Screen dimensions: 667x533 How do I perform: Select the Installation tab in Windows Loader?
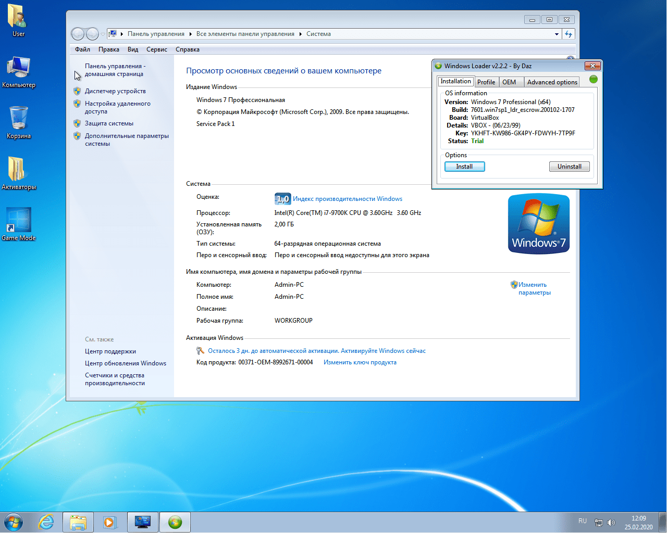coord(456,81)
